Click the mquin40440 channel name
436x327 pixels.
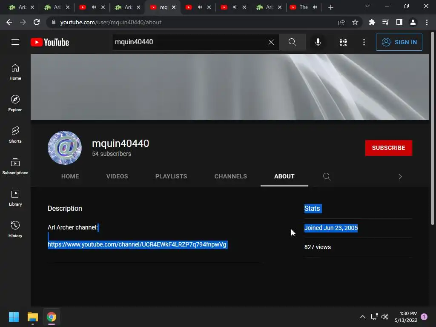[120, 143]
